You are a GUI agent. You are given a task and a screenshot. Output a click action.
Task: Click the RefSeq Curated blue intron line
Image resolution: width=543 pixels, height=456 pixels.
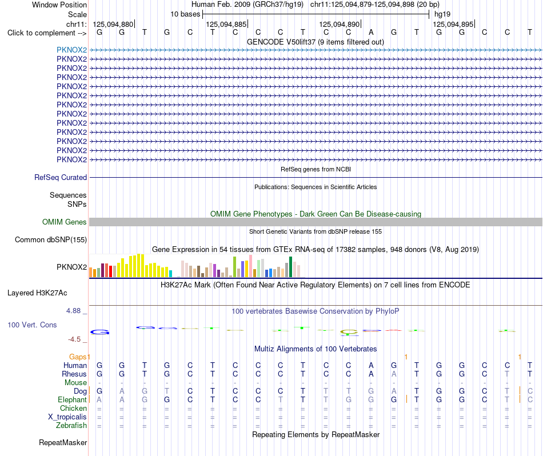(316, 178)
